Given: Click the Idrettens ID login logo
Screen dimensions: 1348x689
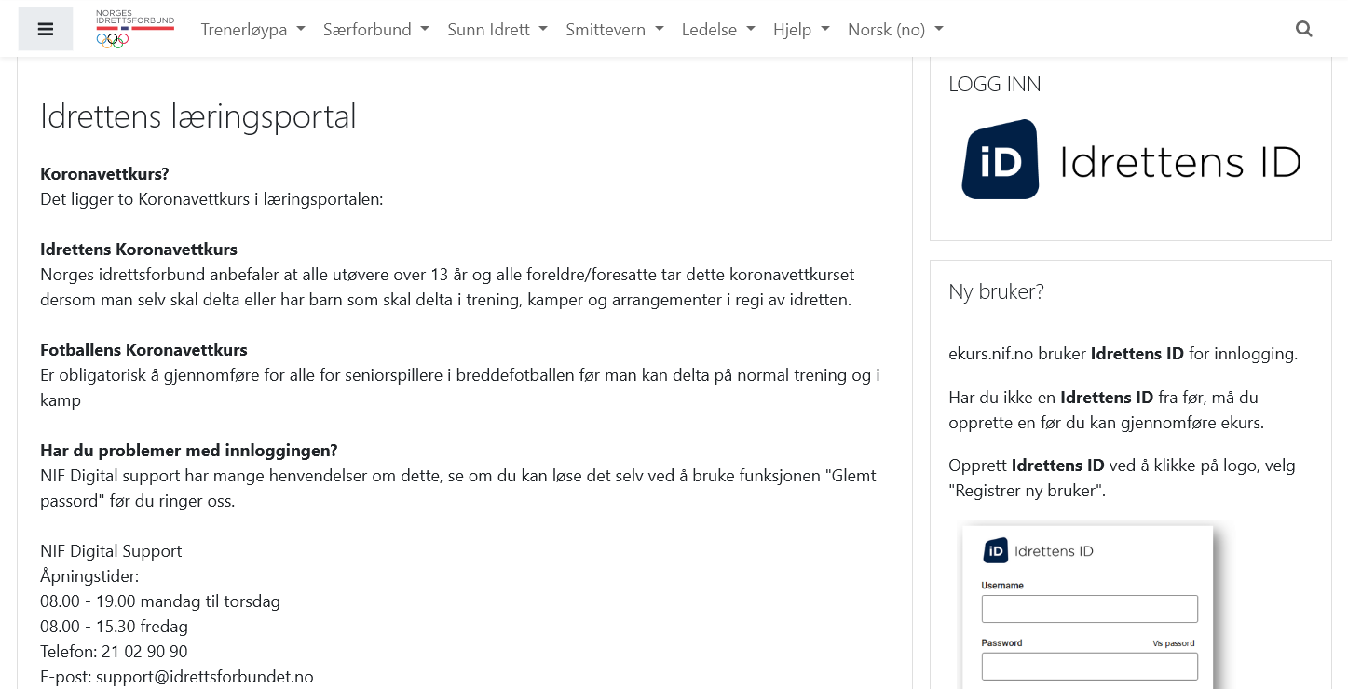Looking at the screenshot, I should [1131, 159].
